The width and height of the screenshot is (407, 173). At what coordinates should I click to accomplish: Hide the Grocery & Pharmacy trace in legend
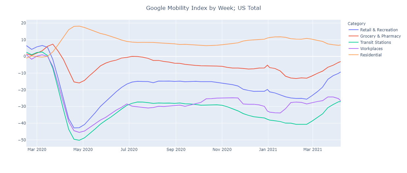[x=380, y=36]
